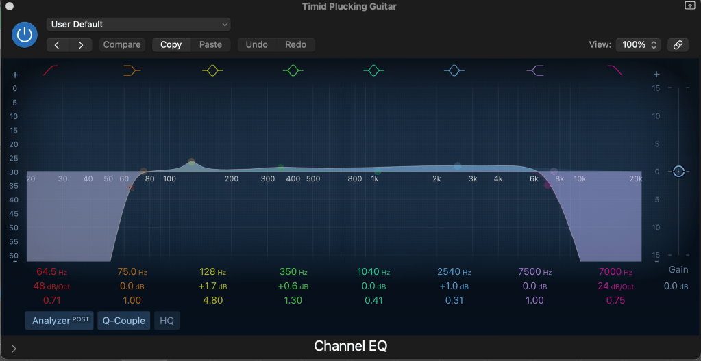Image resolution: width=701 pixels, height=361 pixels.
Task: Enable HQ mode
Action: (167, 321)
